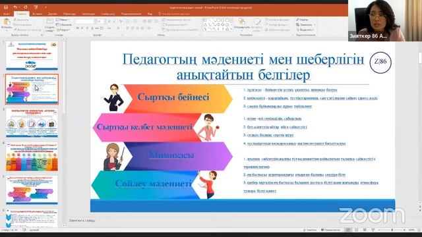Toggle strikethrough formatting
Image resolution: width=422 pixels, height=237 pixels.
click(97, 28)
